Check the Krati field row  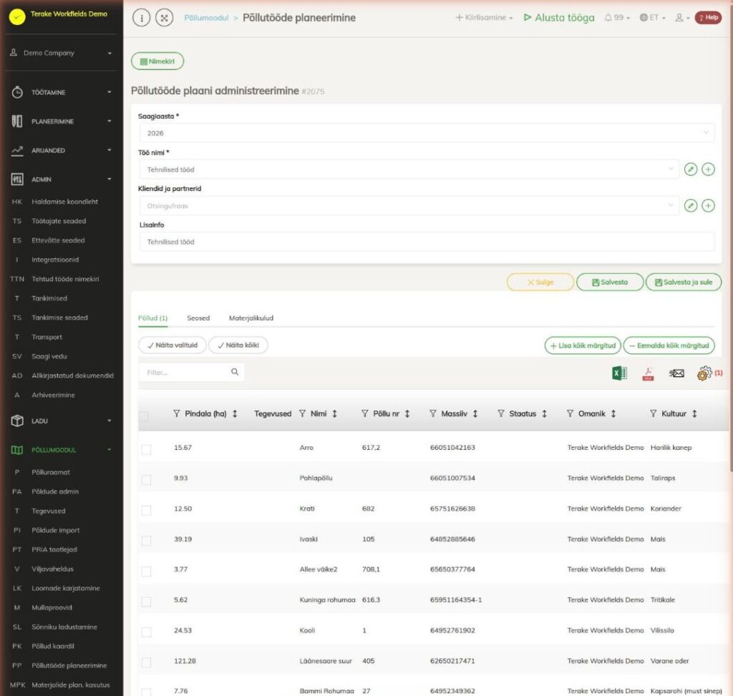pos(146,510)
